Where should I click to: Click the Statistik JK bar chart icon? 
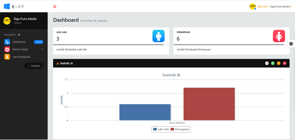click(x=58, y=63)
